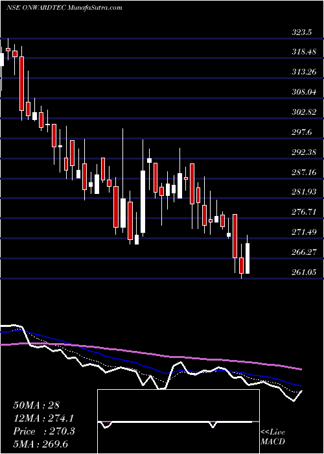Click the tall white candle with the highest wick mid-chart
Screen dimensions: 324x454
click(x=123, y=180)
